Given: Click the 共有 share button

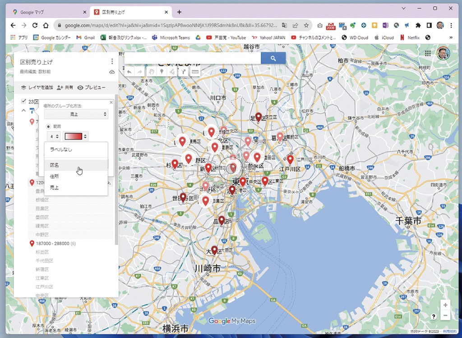Looking at the screenshot, I should pyautogui.click(x=65, y=88).
